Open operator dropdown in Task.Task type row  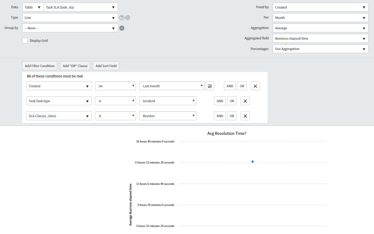(116, 101)
